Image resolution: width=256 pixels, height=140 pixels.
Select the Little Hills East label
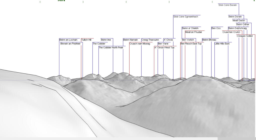point(222,44)
